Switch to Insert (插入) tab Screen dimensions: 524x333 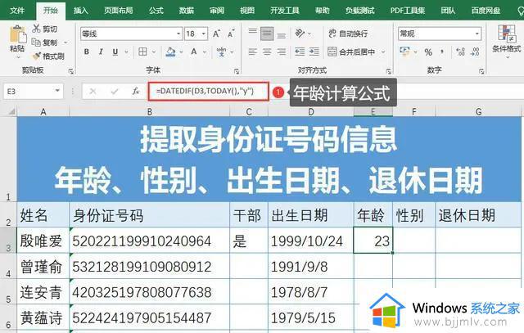[x=81, y=11]
